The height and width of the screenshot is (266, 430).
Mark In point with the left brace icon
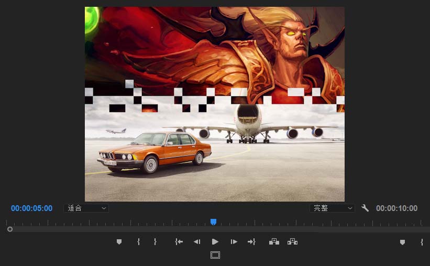pos(138,242)
